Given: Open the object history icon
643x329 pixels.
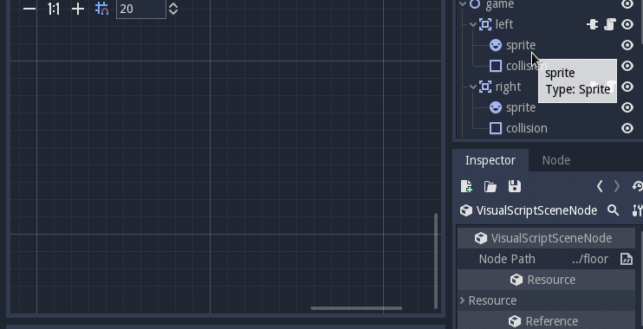Looking at the screenshot, I should [638, 187].
